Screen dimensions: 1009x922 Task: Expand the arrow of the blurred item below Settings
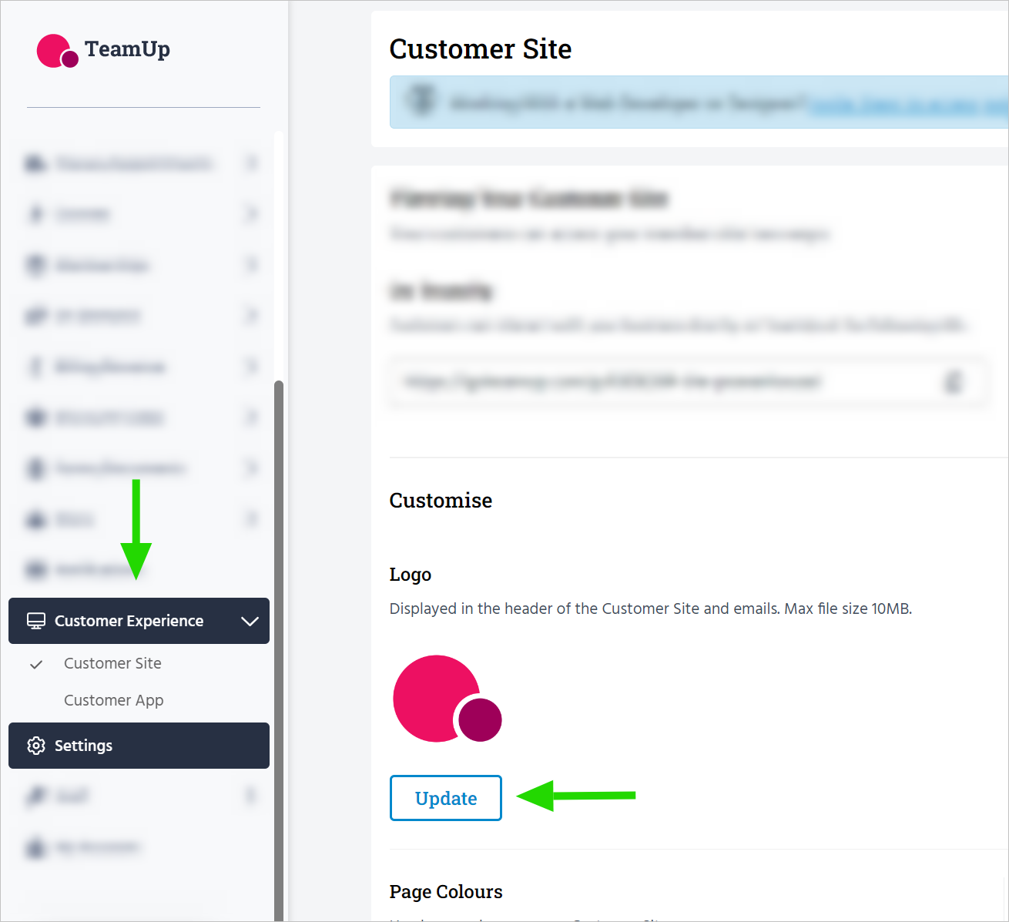(251, 796)
